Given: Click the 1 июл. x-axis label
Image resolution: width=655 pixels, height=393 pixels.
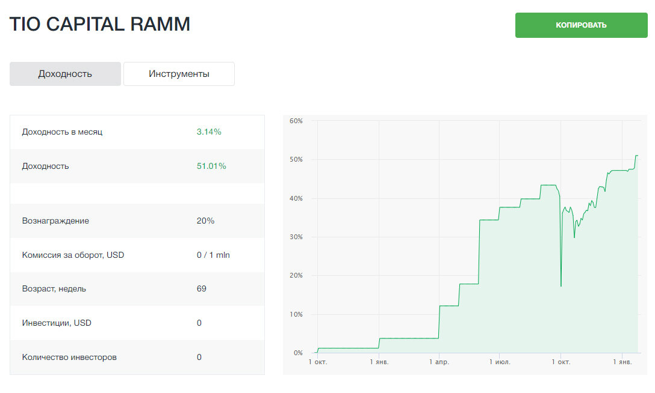Looking at the screenshot, I should tap(500, 362).
